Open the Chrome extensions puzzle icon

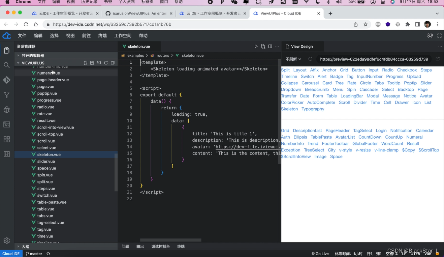point(408,24)
